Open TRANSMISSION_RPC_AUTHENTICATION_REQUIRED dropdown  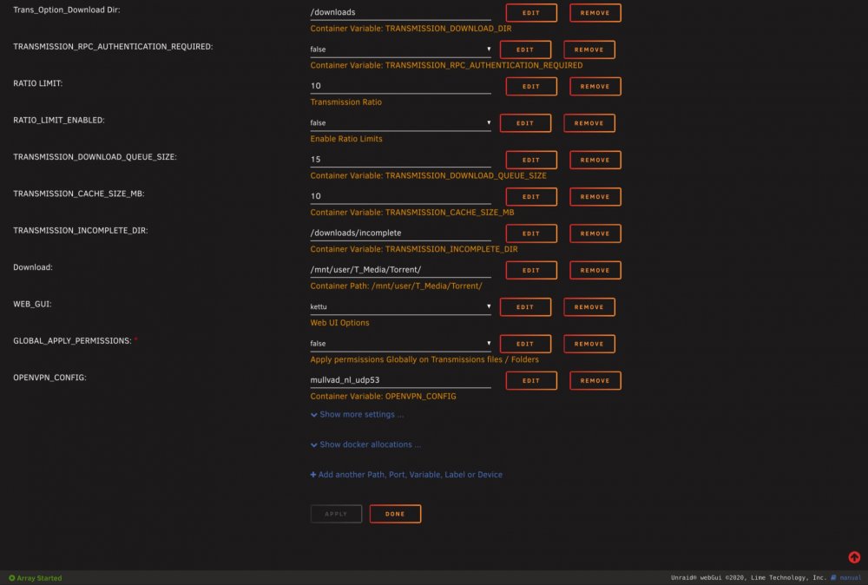tap(400, 49)
